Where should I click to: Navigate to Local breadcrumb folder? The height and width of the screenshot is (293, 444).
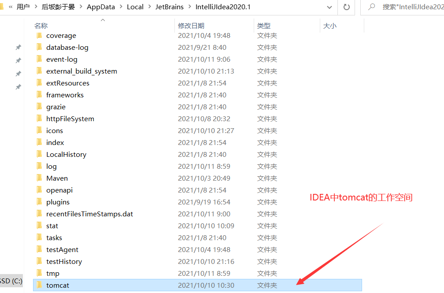[135, 7]
